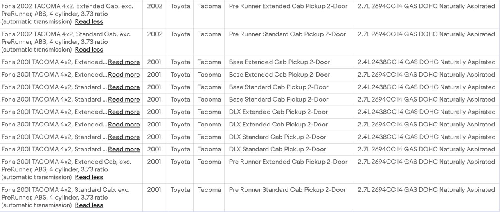Expand notes for 2001 Base Extended Cab 2.4L
Image resolution: width=500 pixels, height=212 pixels.
(124, 62)
